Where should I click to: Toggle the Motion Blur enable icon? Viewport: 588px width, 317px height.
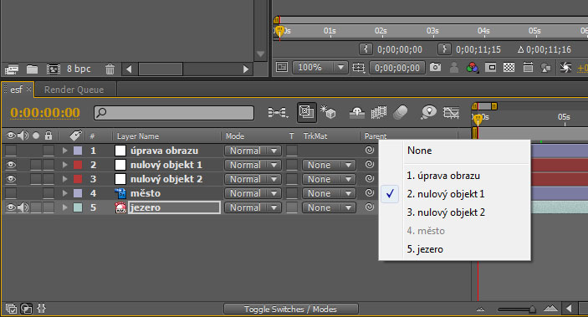pos(401,112)
